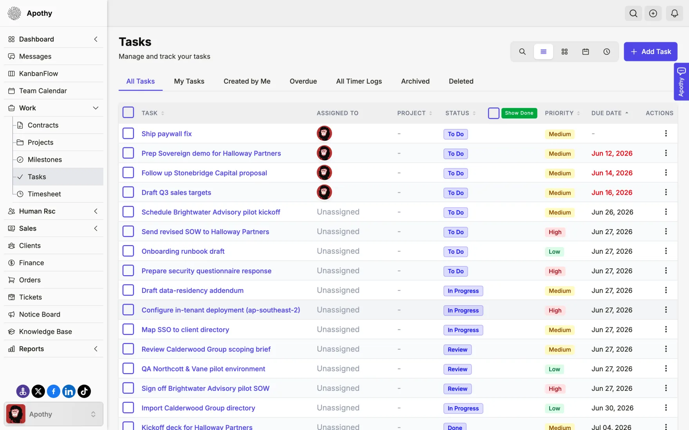Open the global search icon in header
689x430 pixels.
point(633,13)
